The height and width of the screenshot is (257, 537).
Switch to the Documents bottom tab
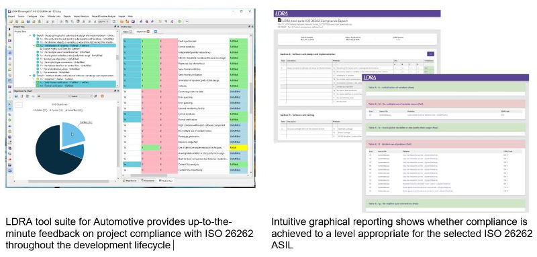(x=148, y=181)
